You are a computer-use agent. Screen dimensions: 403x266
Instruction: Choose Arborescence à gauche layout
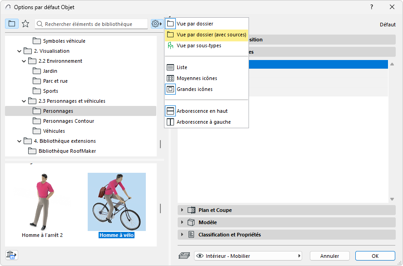tap(203, 122)
